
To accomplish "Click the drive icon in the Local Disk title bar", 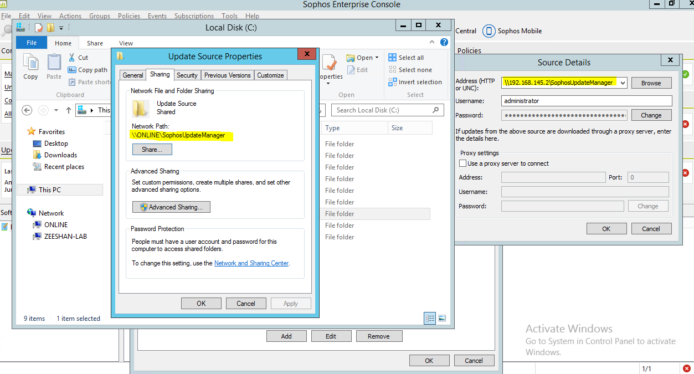I will point(20,27).
